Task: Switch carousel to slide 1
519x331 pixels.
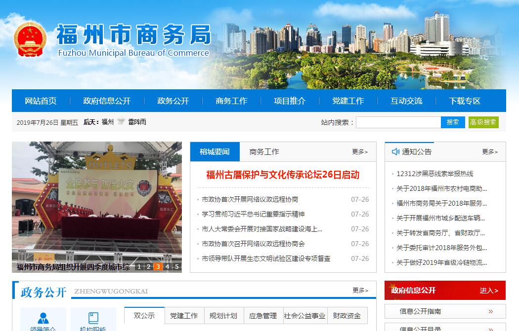Action: tap(139, 267)
